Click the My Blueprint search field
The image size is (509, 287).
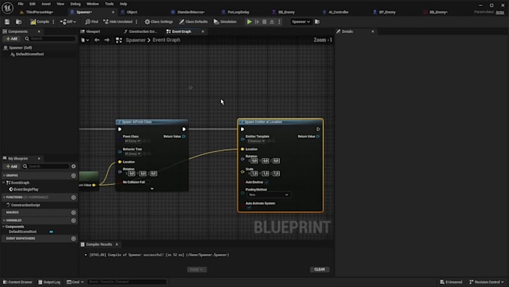point(46,166)
